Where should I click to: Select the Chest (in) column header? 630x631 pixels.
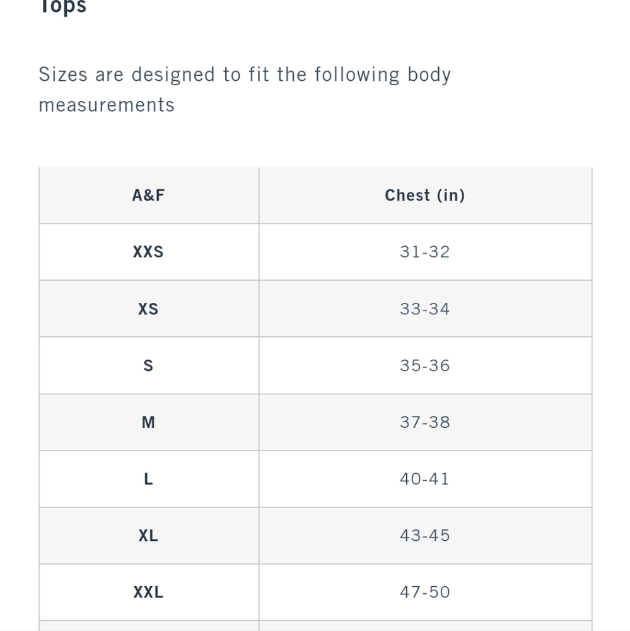[x=425, y=195]
